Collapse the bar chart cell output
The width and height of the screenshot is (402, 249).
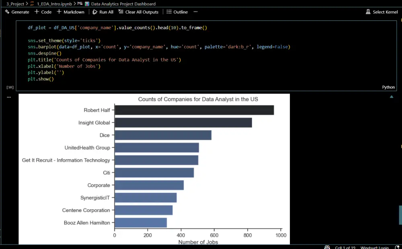pos(391,97)
